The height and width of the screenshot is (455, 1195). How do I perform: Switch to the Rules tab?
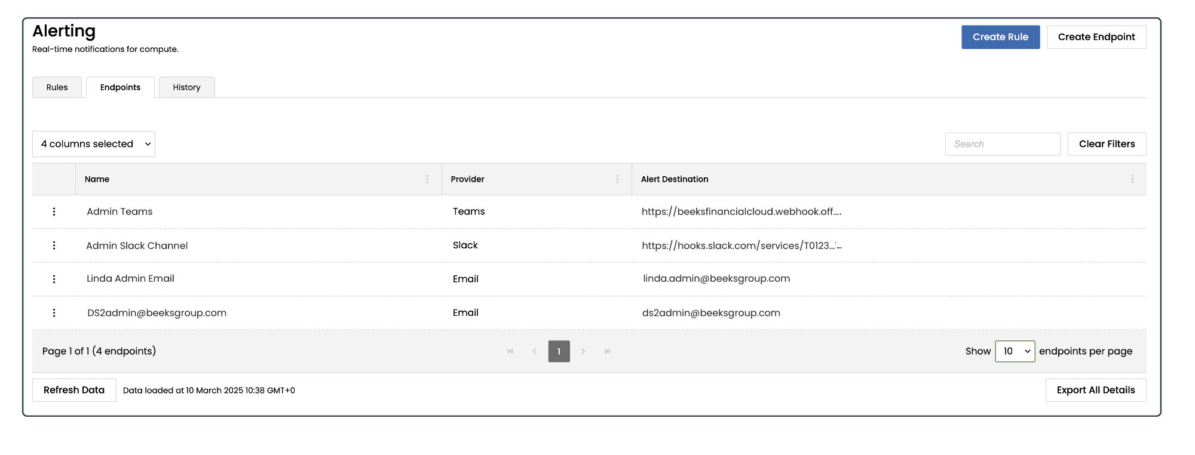click(57, 87)
